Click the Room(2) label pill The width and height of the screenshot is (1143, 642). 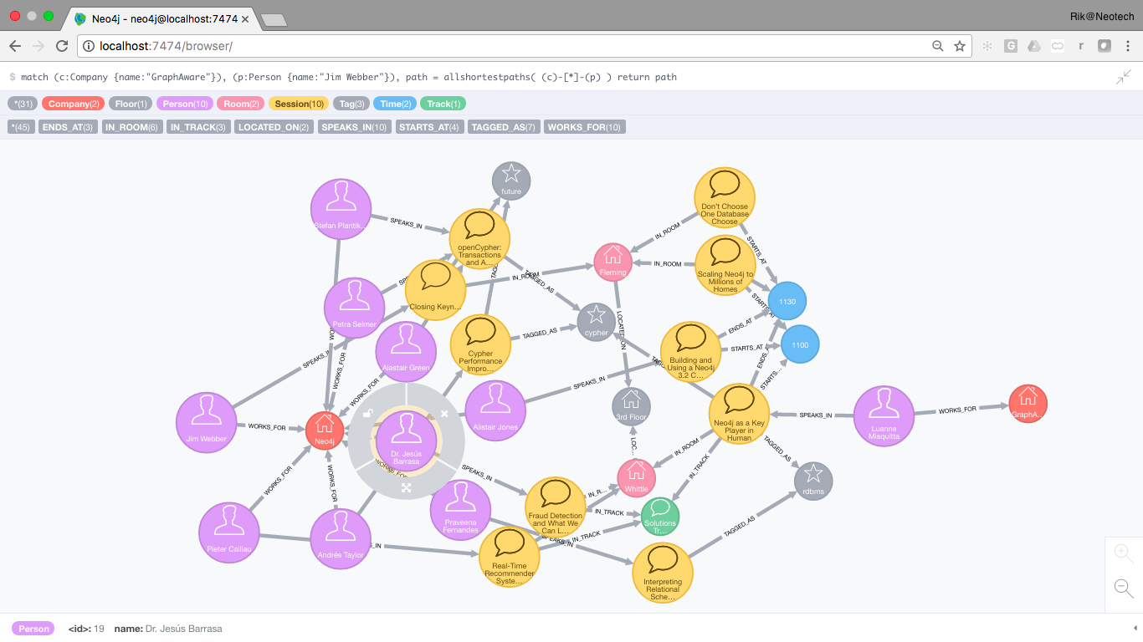pos(241,104)
